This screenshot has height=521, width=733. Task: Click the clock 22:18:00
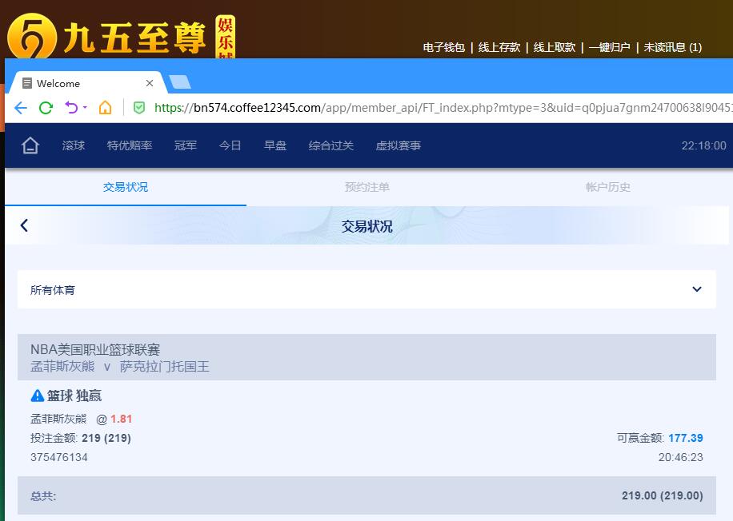pyautogui.click(x=703, y=145)
